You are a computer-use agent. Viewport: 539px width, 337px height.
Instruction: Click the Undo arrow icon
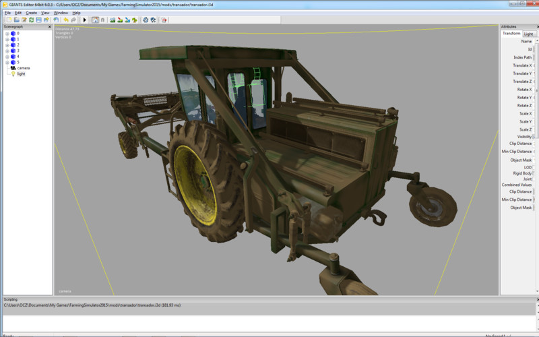click(x=65, y=20)
